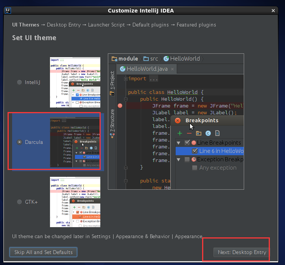Viewport: 285px width, 265px height.
Task: Click the src folder icon in preview
Action: click(146, 59)
